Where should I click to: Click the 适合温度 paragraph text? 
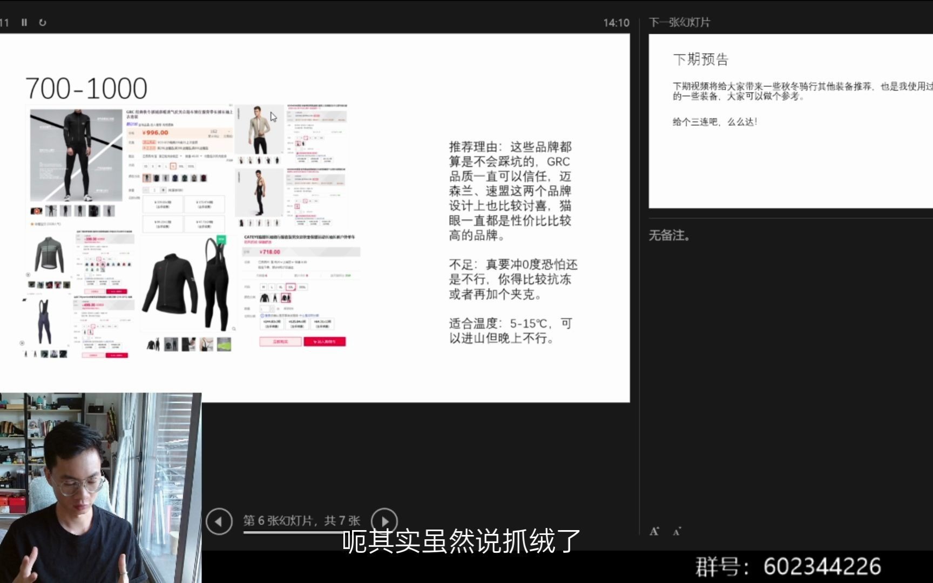pos(510,331)
